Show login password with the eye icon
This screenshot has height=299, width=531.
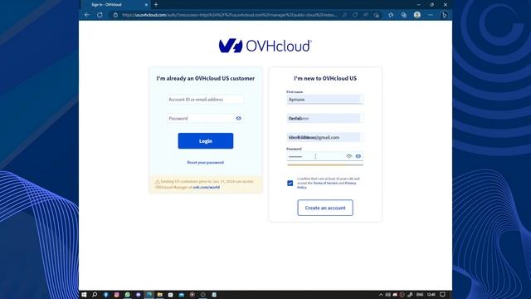coord(238,118)
